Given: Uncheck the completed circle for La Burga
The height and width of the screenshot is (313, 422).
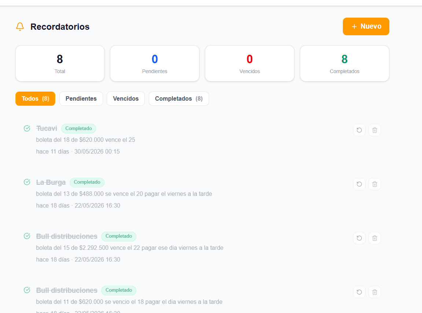Looking at the screenshot, I should [27, 182].
